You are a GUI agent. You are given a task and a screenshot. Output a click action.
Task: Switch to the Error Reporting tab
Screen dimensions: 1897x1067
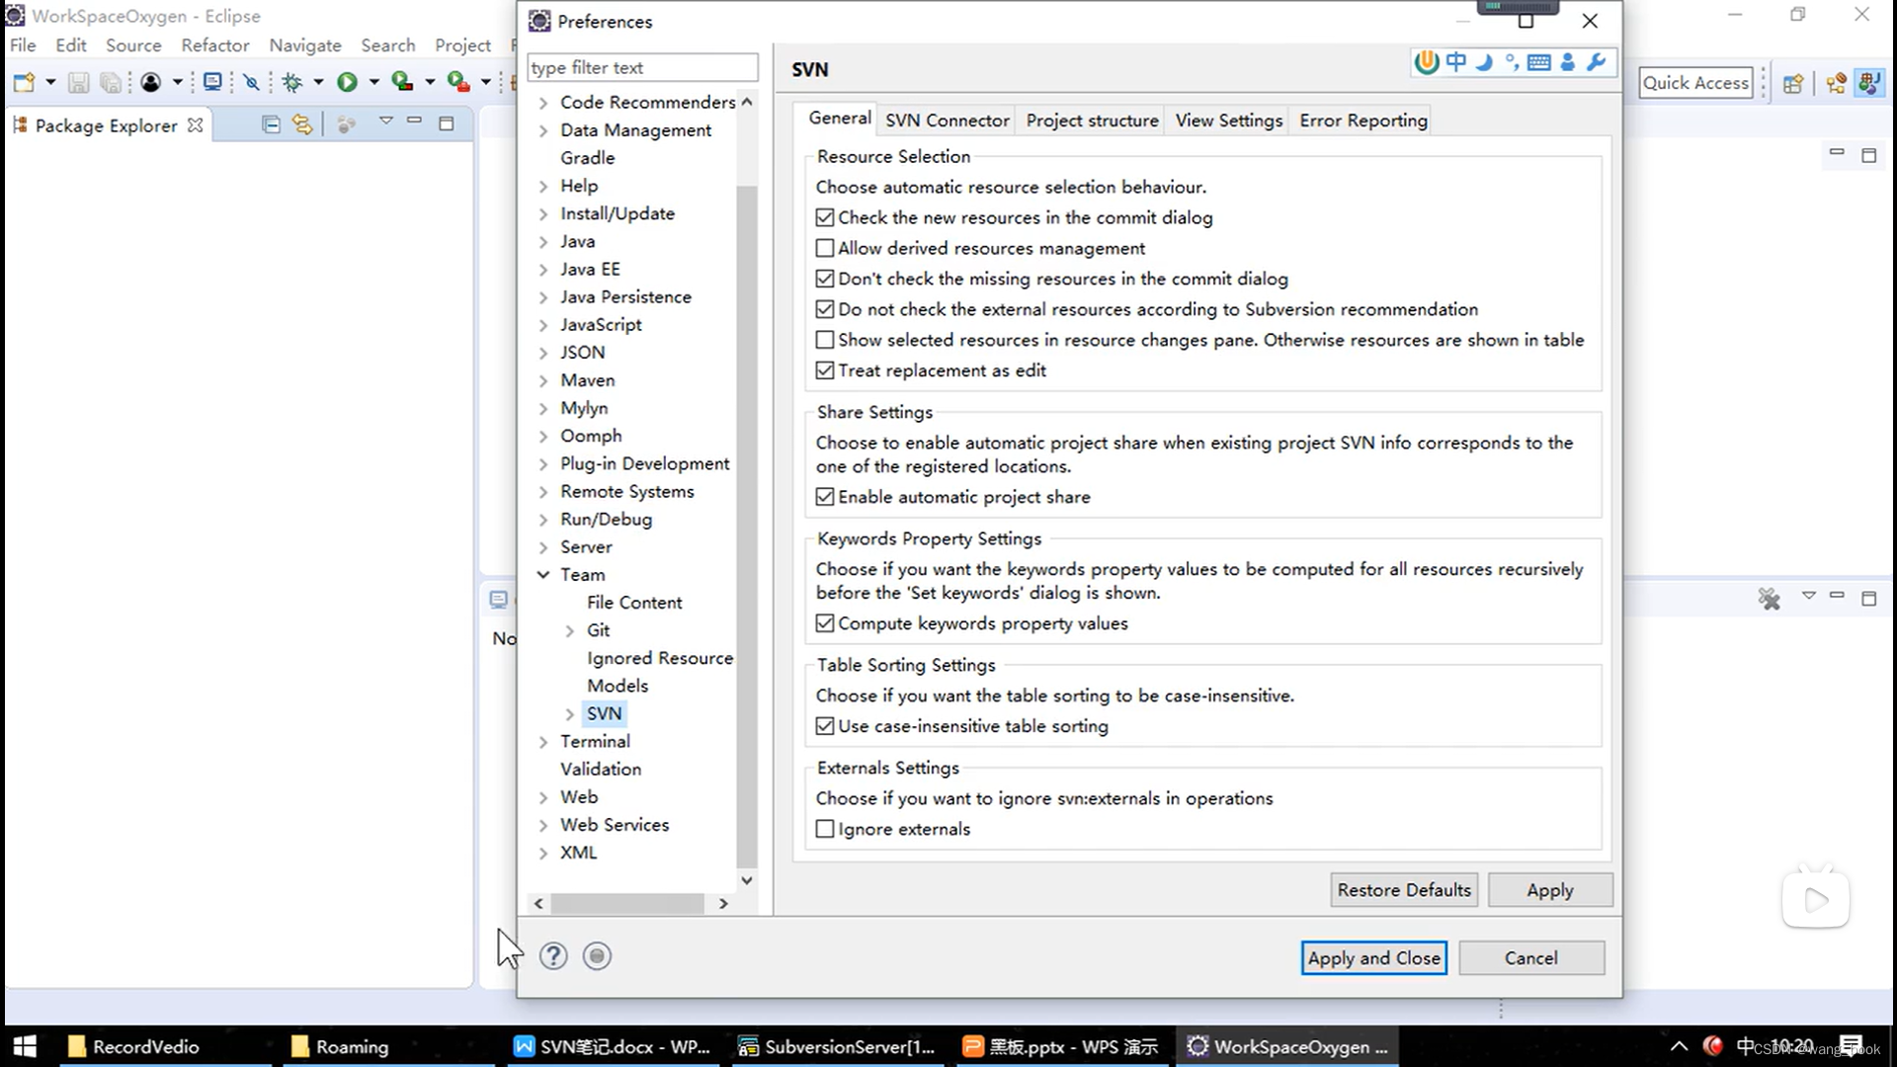click(x=1362, y=121)
